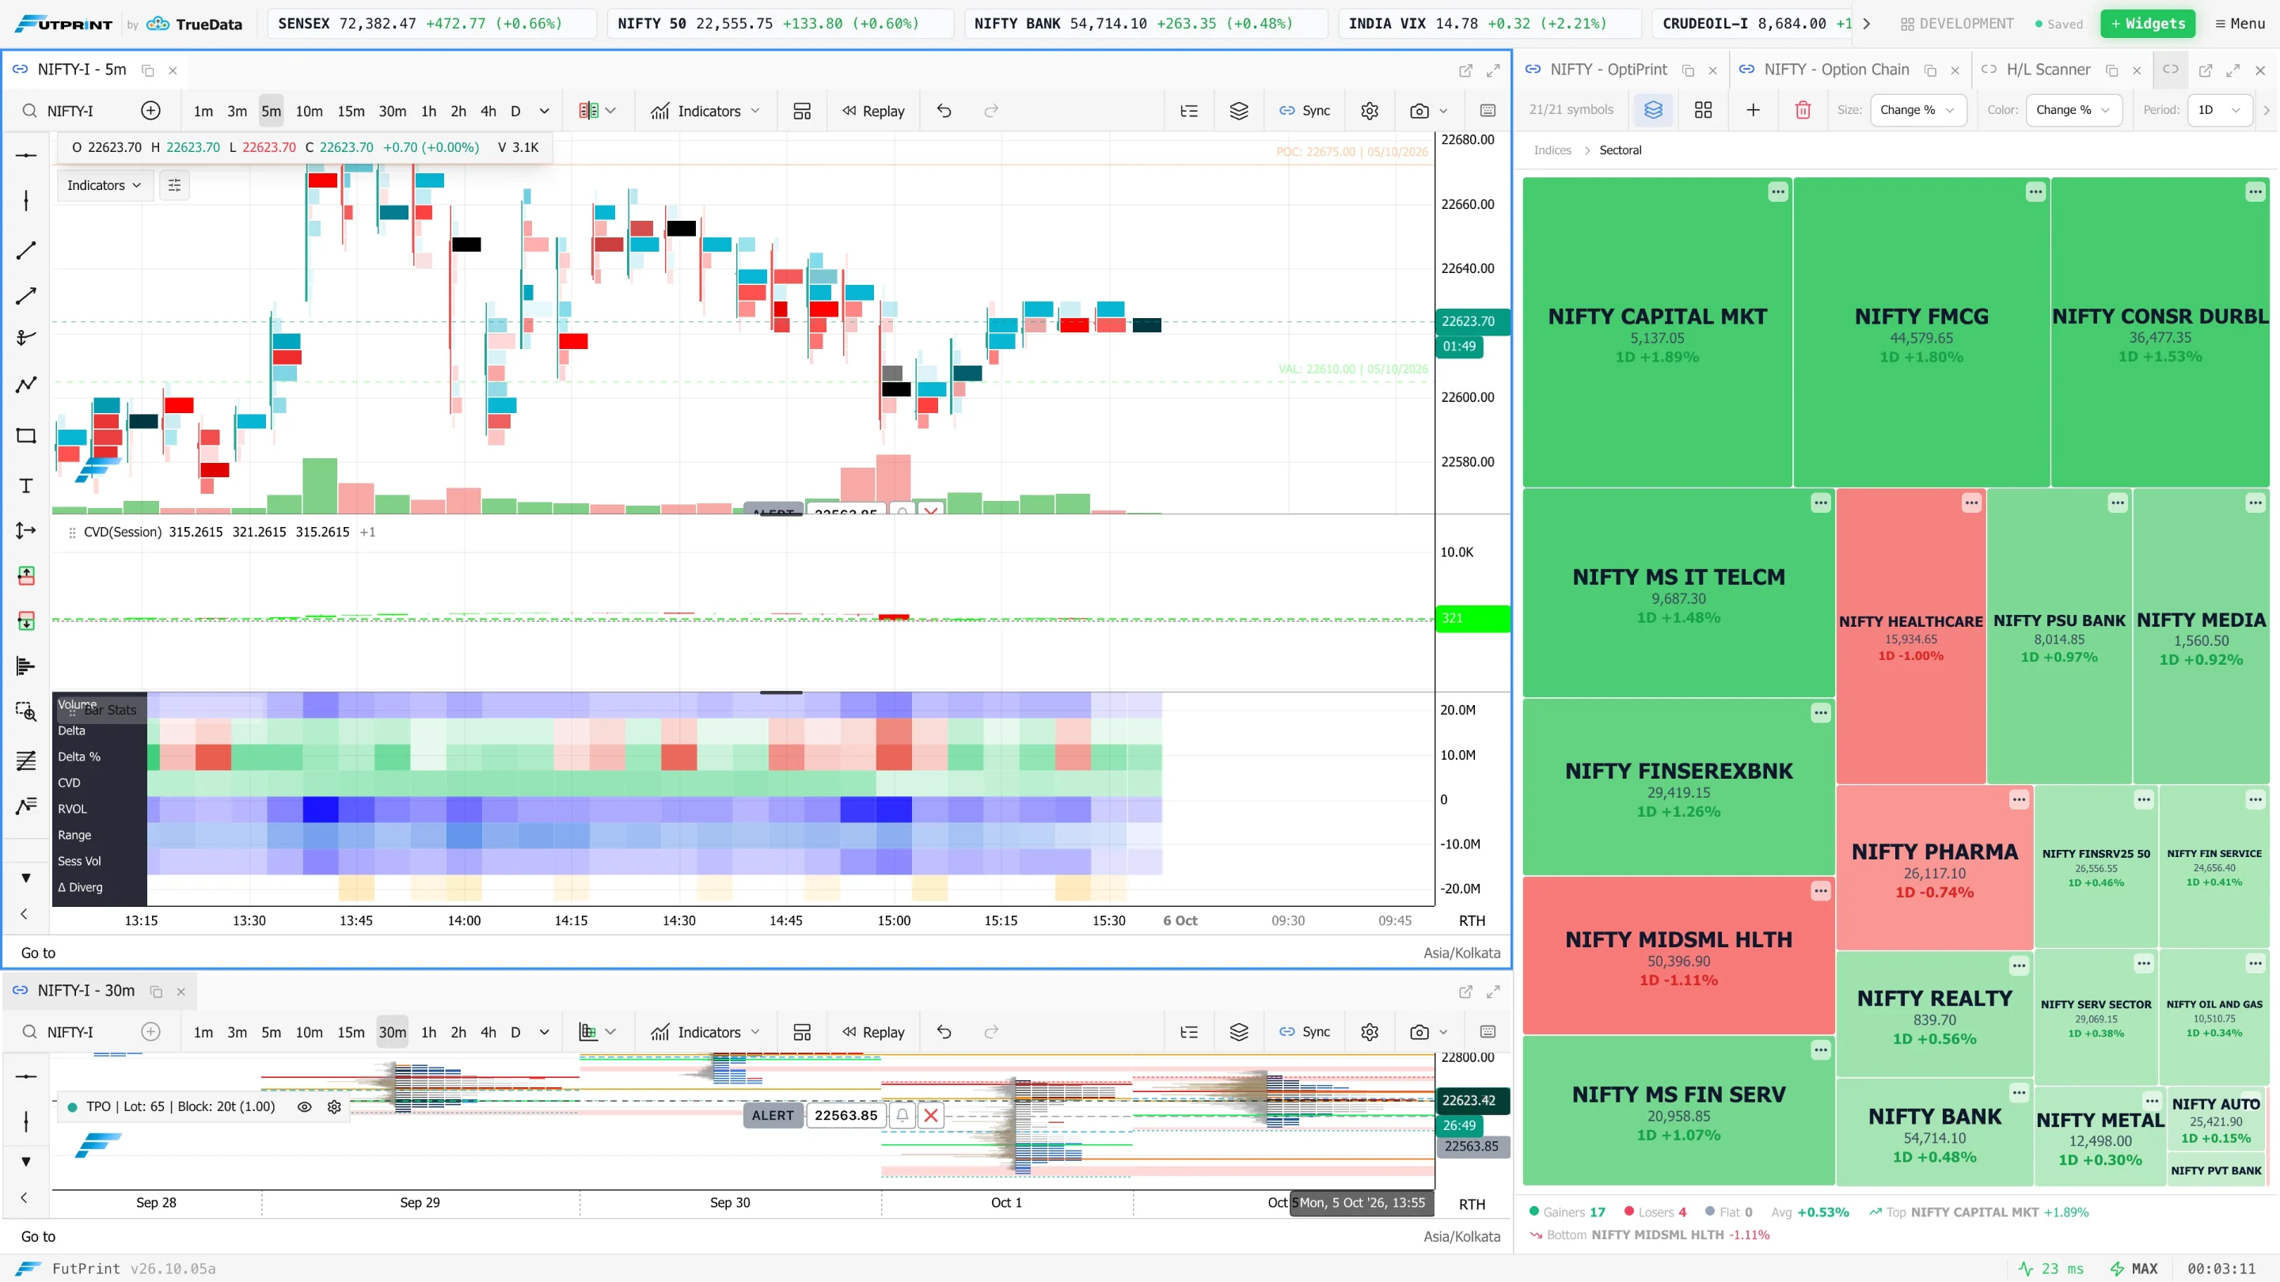This screenshot has width=2280, height=1282.
Task: Switch to H/L Scanner tab
Action: (x=2048, y=69)
